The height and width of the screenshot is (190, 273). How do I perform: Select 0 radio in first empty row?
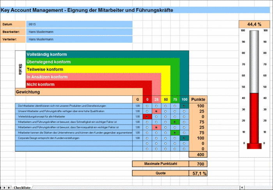coord(147,144)
